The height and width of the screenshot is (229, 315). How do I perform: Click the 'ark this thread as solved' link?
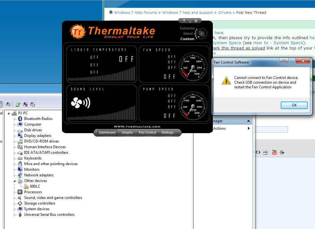click(239, 48)
